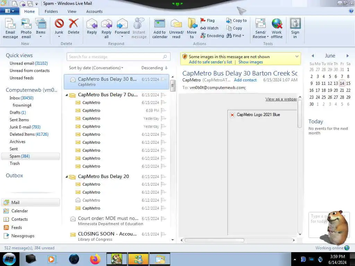The width and height of the screenshot is (355, 266).
Task: Go to the previous month in calendar
Action: coord(313,56)
